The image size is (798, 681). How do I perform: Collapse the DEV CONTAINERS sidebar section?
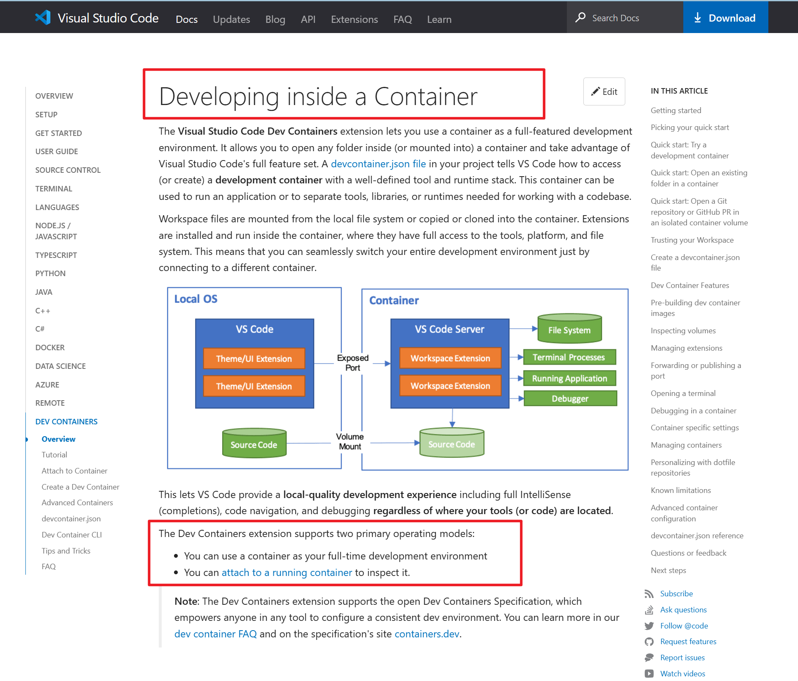(x=66, y=421)
